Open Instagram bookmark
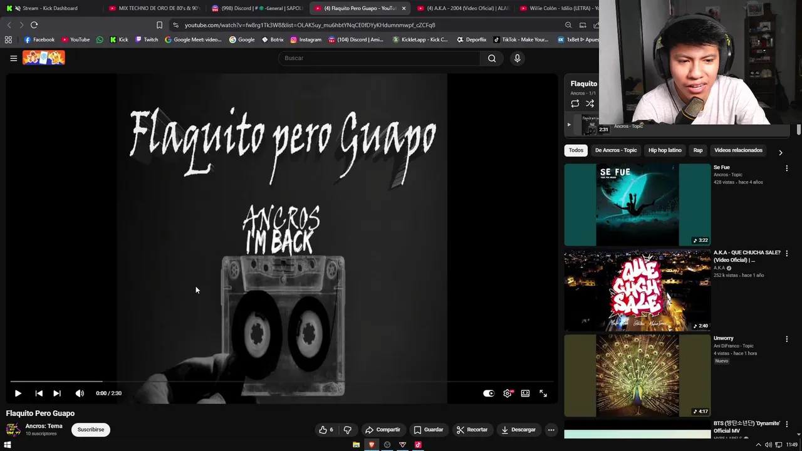Viewport: 802px width, 451px height. (306, 39)
